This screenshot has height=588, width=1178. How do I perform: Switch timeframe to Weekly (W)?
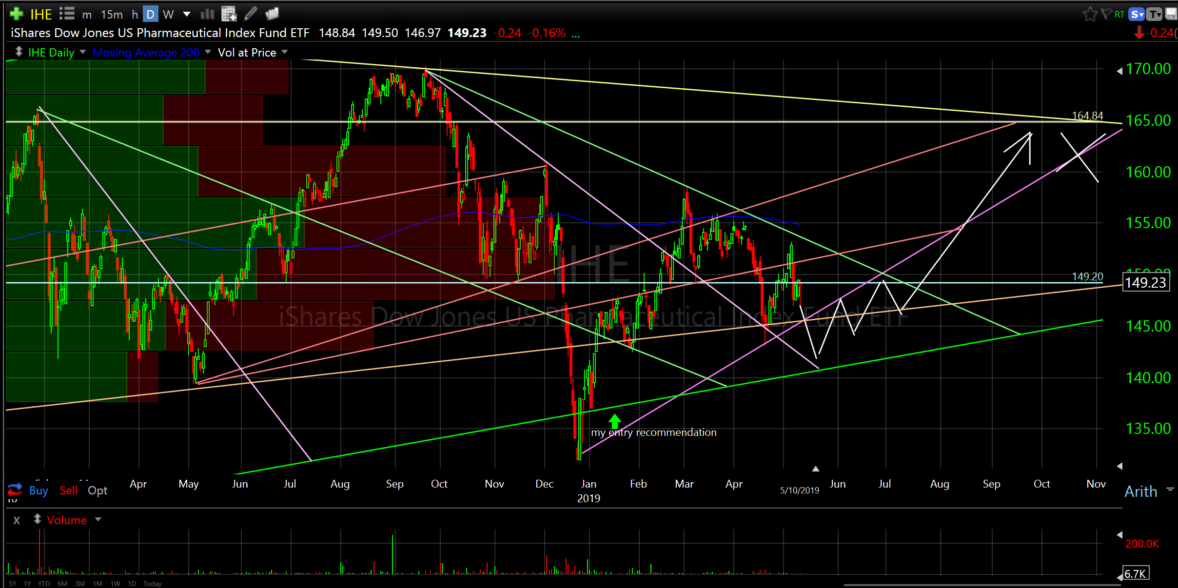(x=168, y=15)
